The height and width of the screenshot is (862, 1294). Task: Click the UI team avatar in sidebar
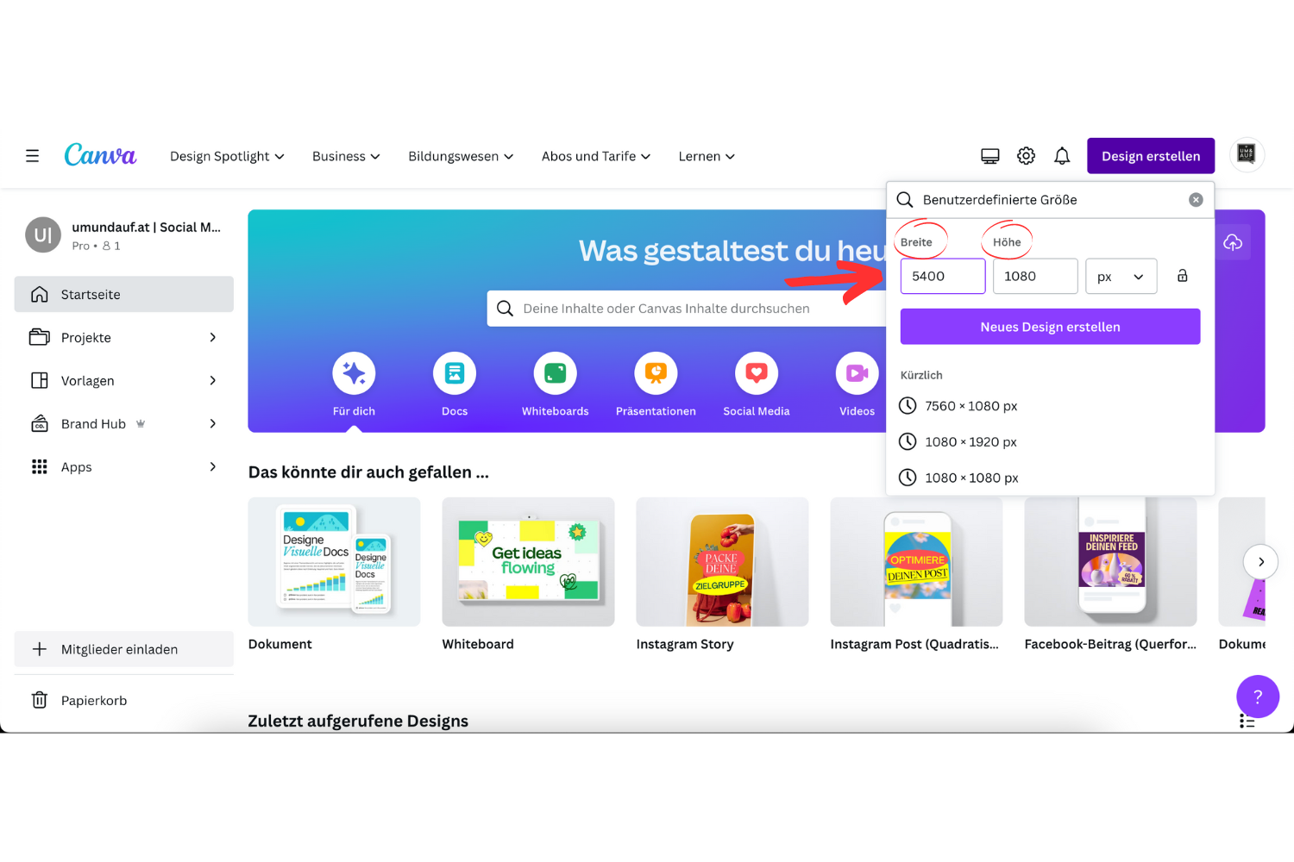click(x=43, y=234)
